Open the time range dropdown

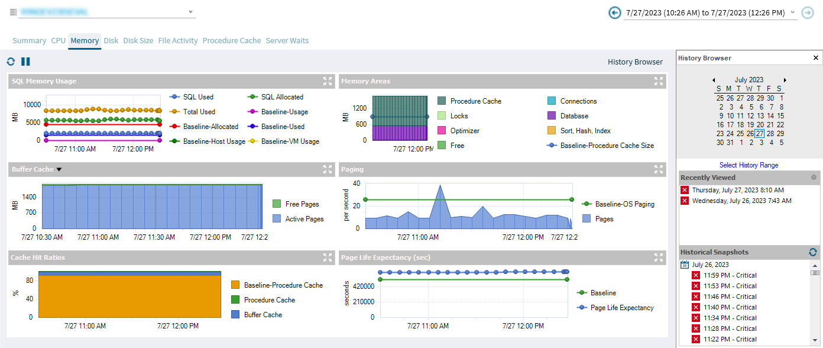[x=792, y=12]
